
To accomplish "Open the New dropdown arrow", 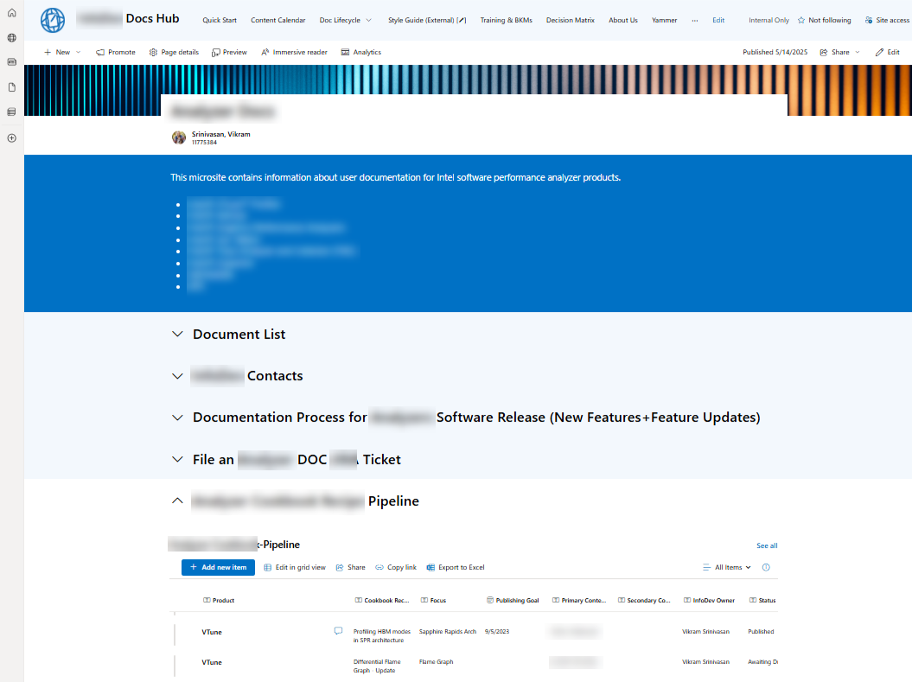I will pos(79,53).
